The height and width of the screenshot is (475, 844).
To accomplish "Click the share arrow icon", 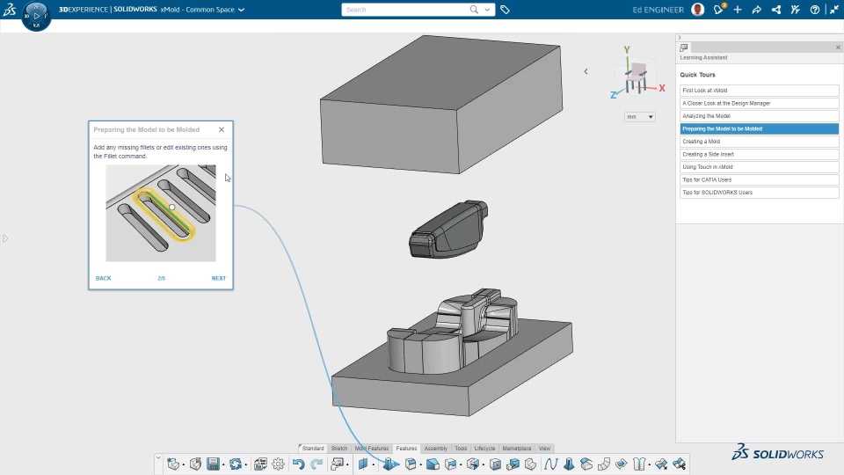I will tap(756, 10).
